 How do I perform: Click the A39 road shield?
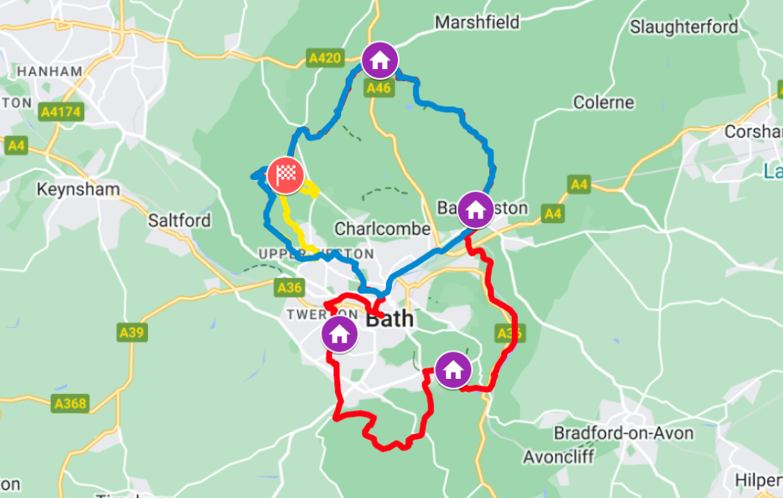(132, 333)
